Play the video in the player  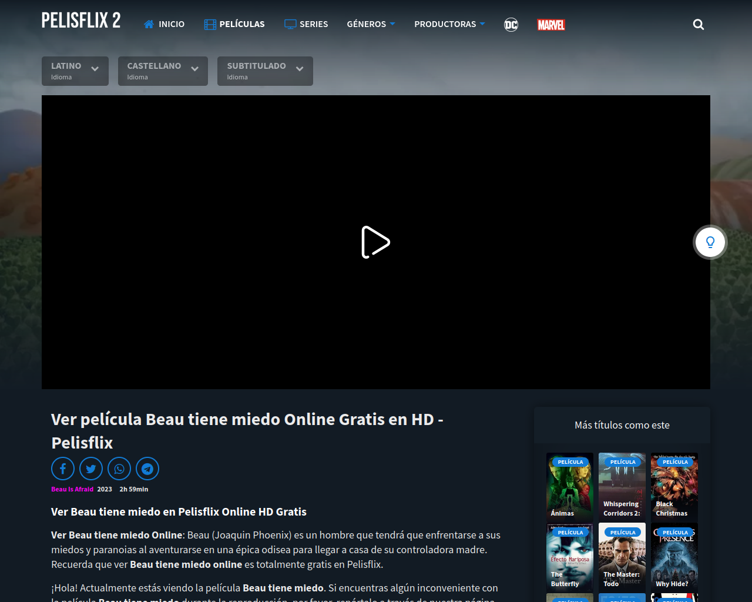coord(375,242)
